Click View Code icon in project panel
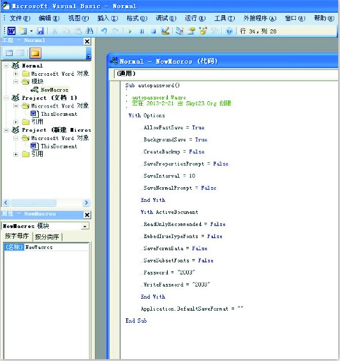 pos(9,53)
